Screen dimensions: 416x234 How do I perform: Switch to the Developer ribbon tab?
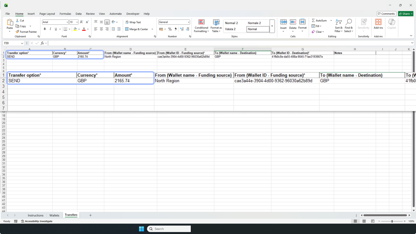tap(133, 14)
